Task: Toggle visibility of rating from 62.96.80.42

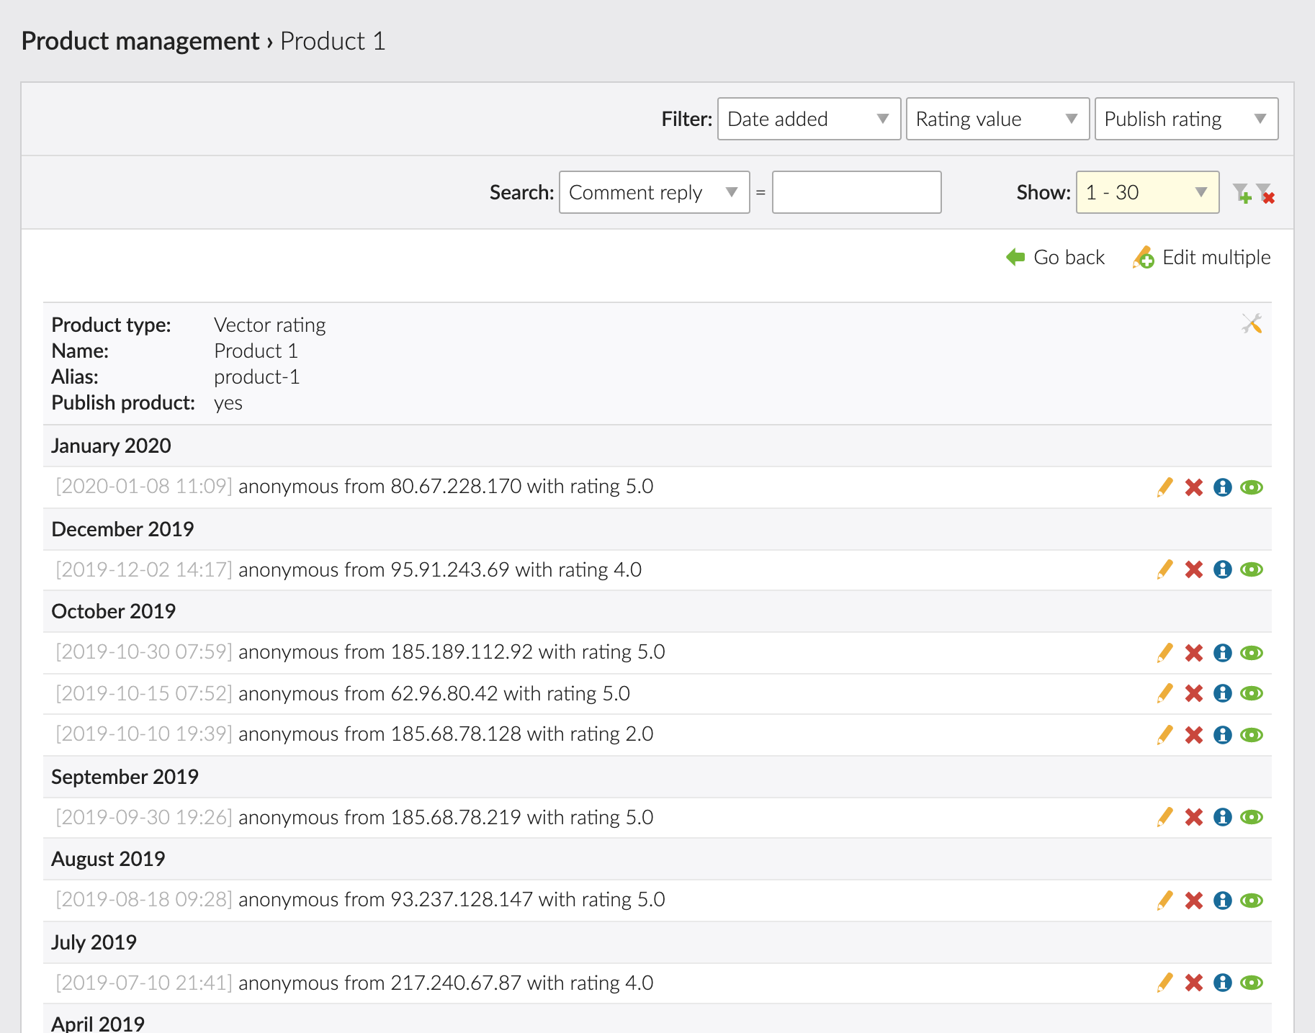Action: pos(1252,693)
